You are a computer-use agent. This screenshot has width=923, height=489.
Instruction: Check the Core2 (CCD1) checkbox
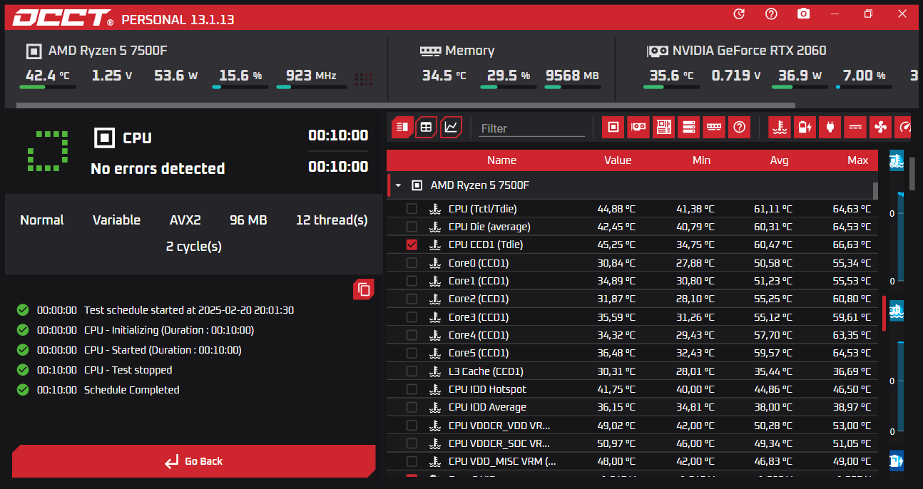(x=412, y=299)
